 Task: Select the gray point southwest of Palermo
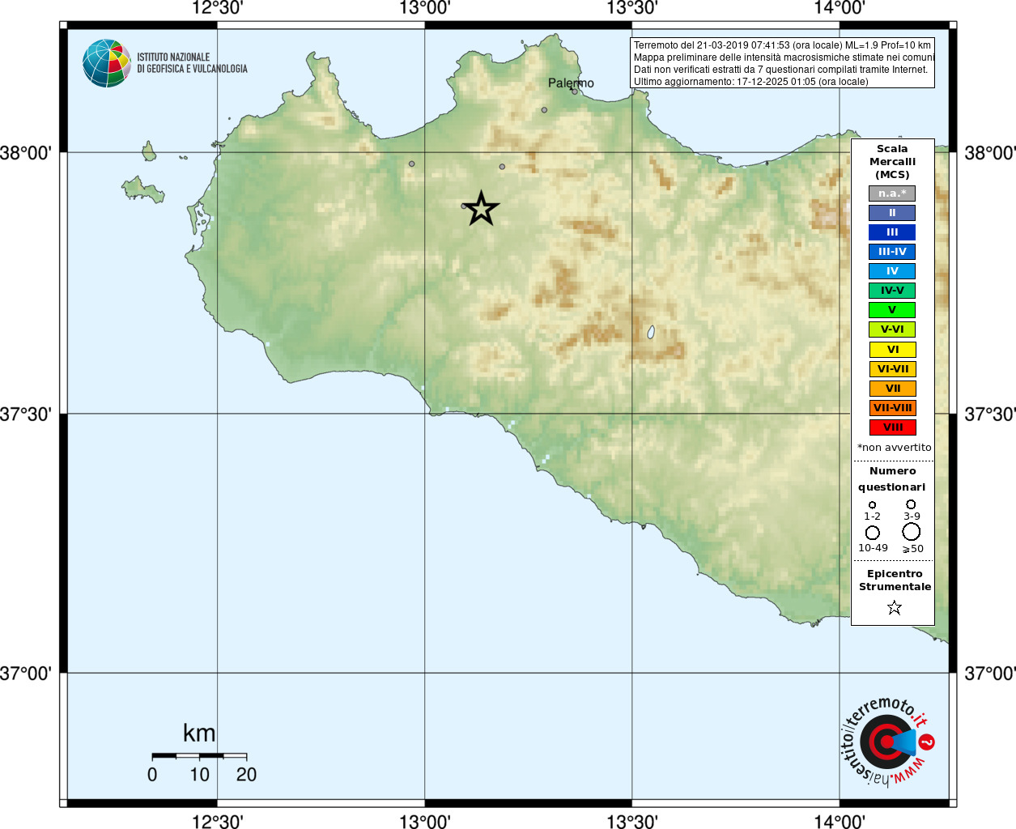click(x=544, y=110)
